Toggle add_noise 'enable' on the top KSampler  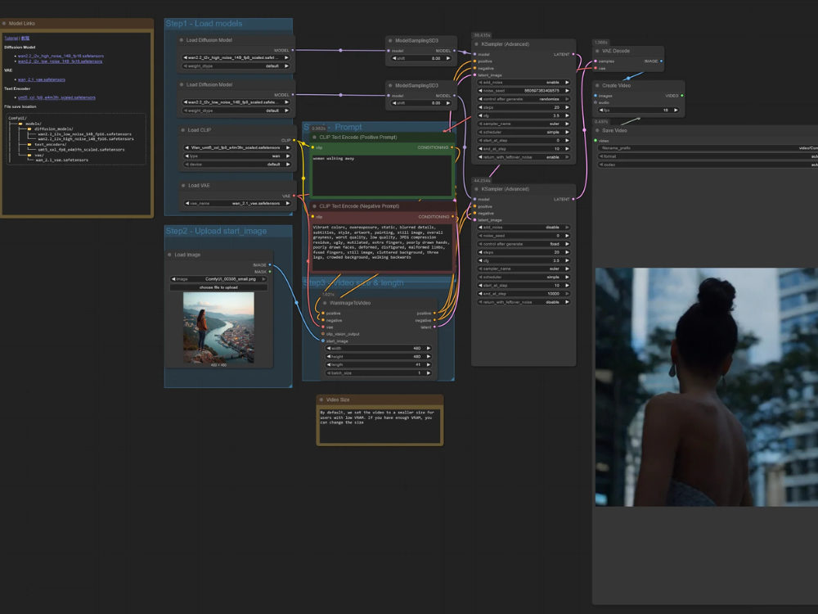pos(524,83)
